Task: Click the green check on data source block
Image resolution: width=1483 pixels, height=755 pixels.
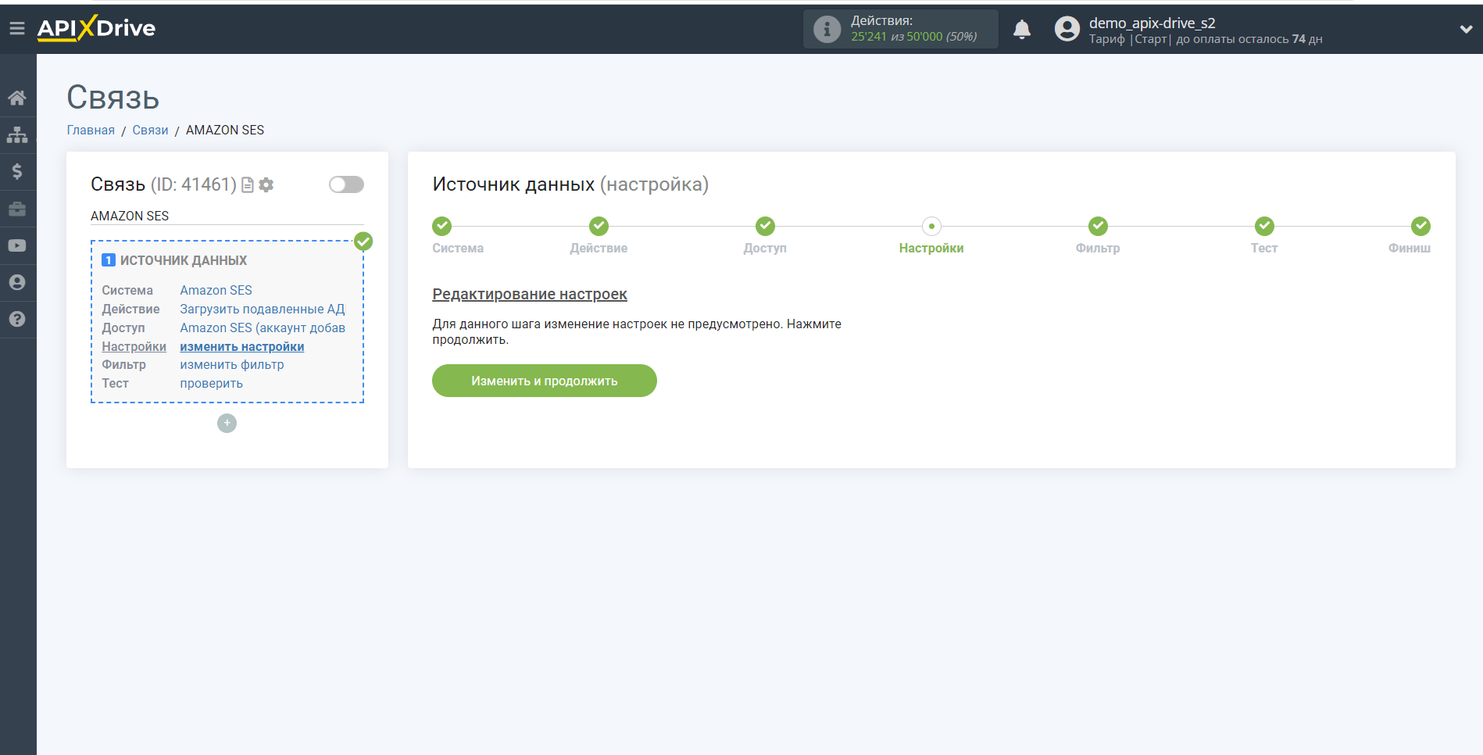Action: [x=363, y=241]
